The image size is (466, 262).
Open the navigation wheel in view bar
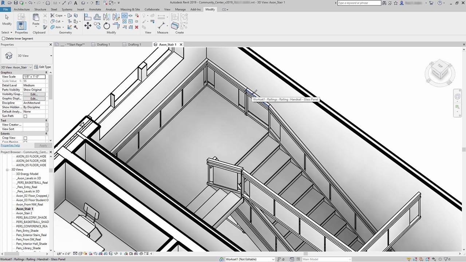457,96
